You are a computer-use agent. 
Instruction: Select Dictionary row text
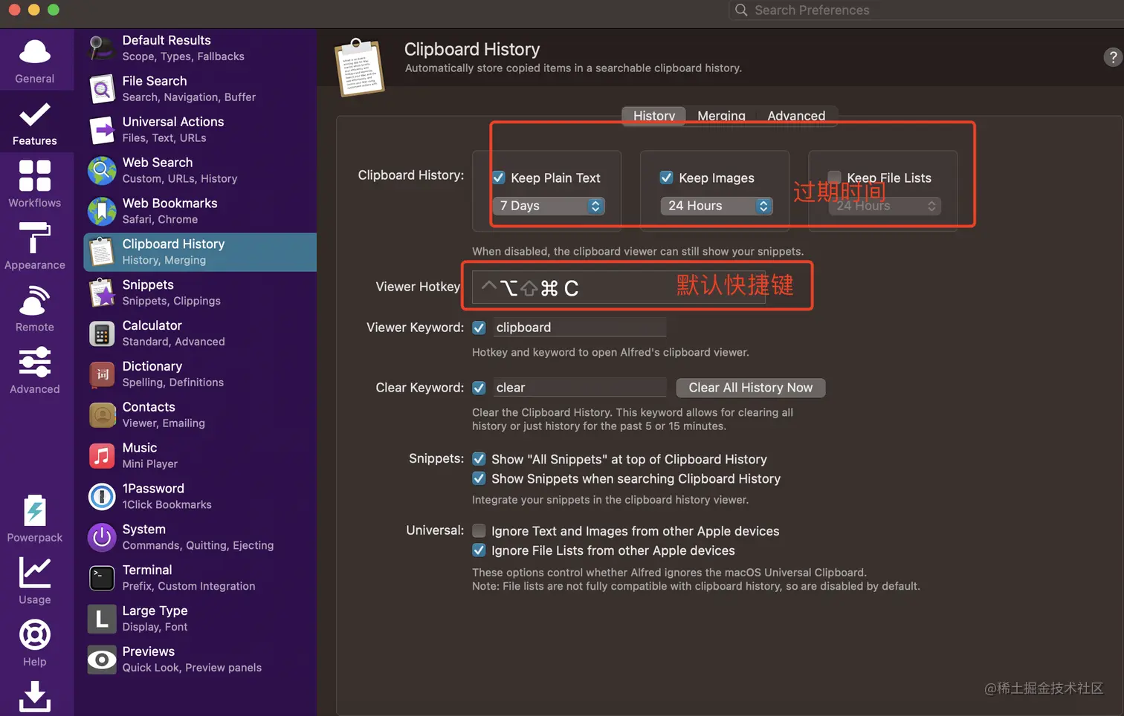173,374
